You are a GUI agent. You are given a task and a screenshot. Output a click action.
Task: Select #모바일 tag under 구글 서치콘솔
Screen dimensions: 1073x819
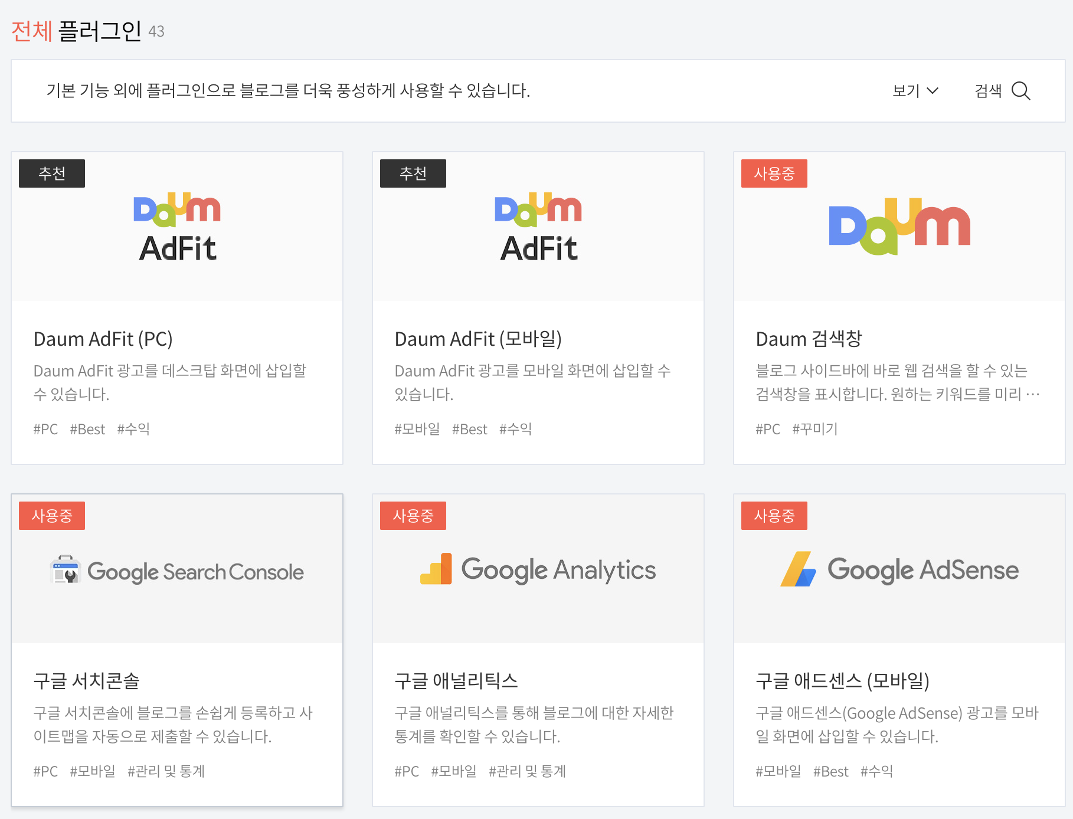coord(93,771)
